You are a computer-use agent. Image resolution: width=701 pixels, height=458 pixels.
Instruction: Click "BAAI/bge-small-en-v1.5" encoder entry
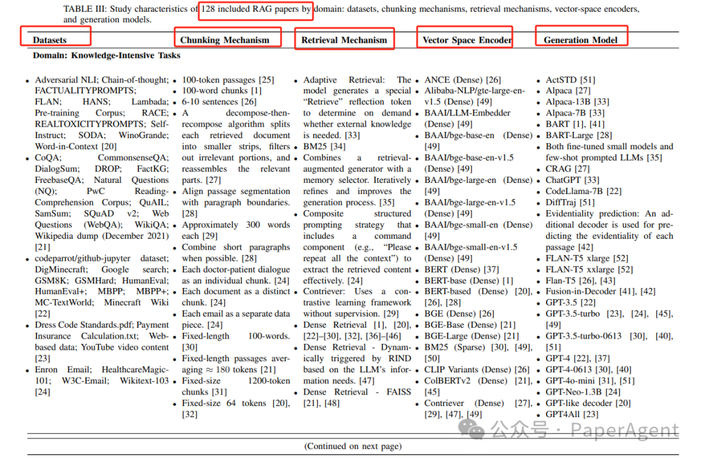click(471, 252)
